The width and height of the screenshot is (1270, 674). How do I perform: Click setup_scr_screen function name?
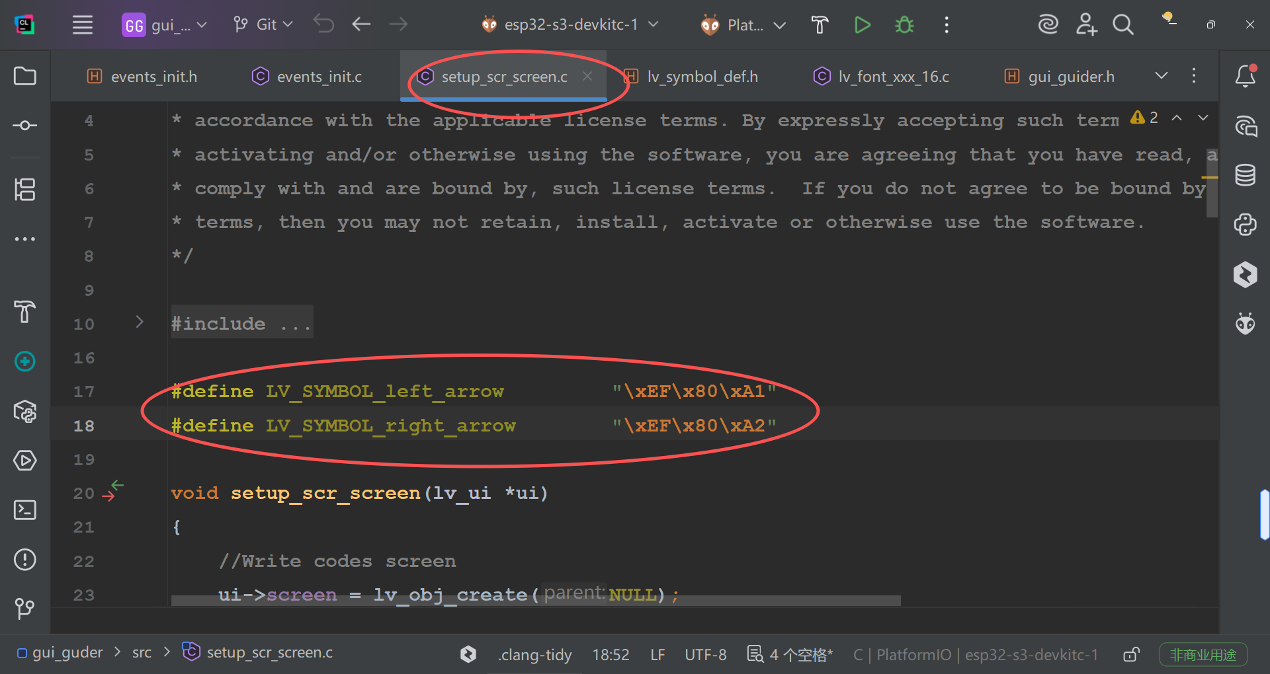point(325,494)
